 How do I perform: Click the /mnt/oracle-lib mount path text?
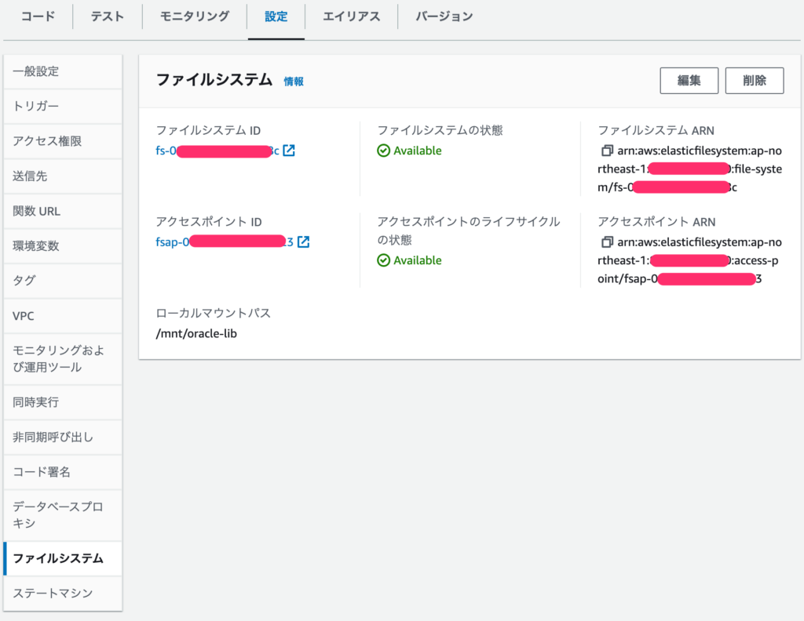[196, 333]
